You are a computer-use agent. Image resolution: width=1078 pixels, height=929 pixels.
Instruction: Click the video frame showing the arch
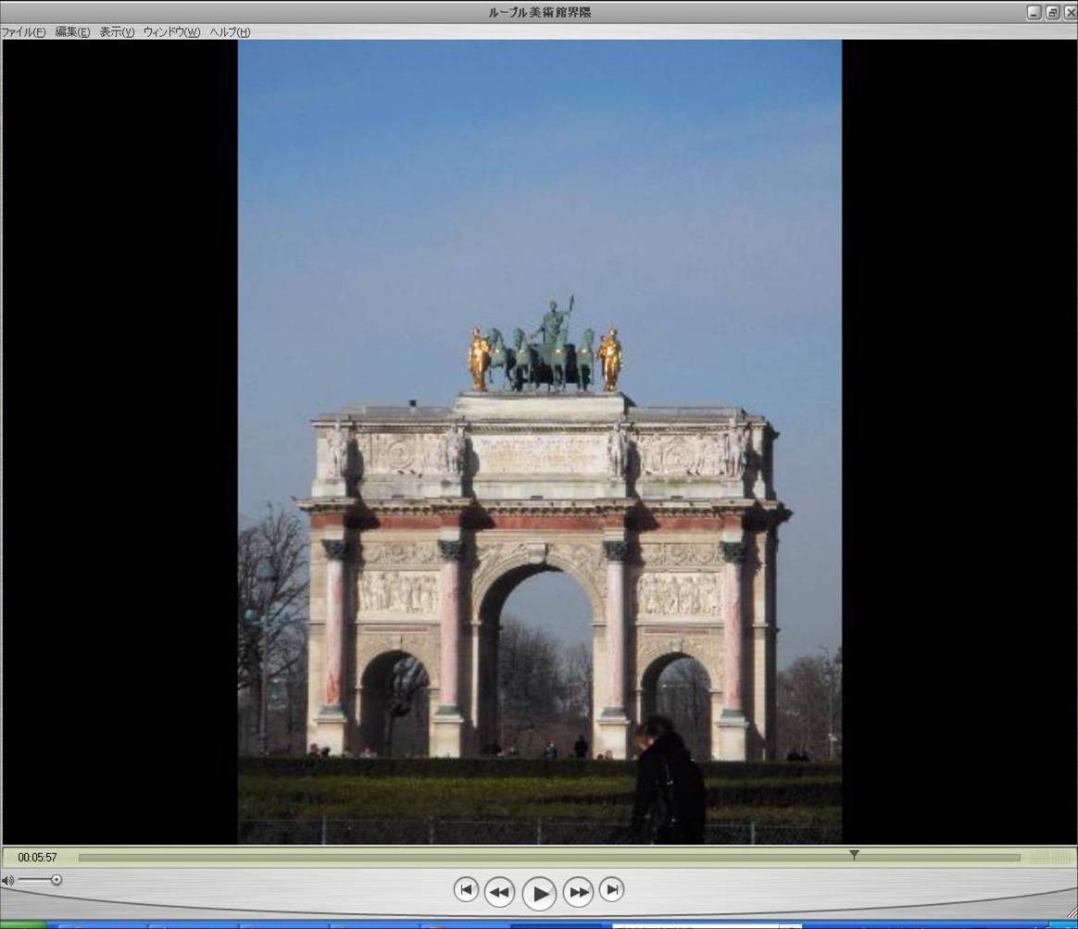click(x=540, y=441)
